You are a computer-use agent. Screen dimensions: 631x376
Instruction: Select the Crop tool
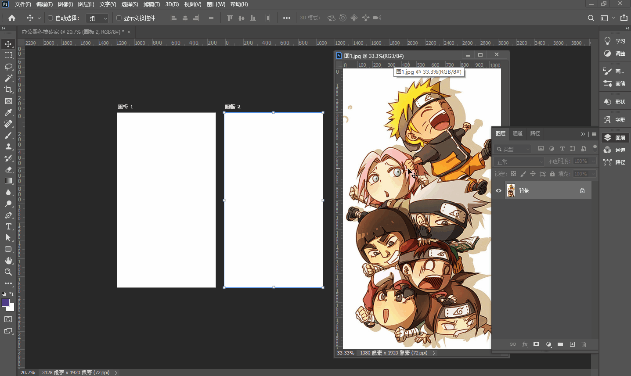(8, 90)
